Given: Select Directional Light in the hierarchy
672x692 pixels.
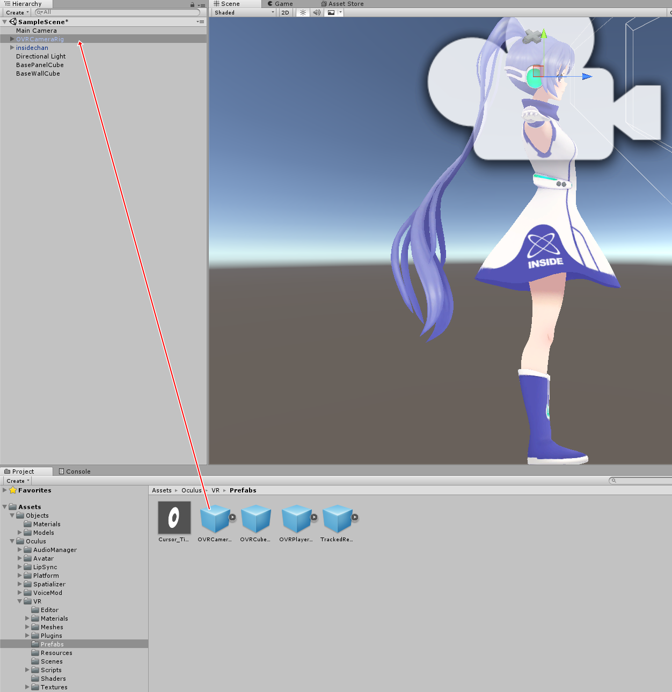Looking at the screenshot, I should tap(41, 56).
